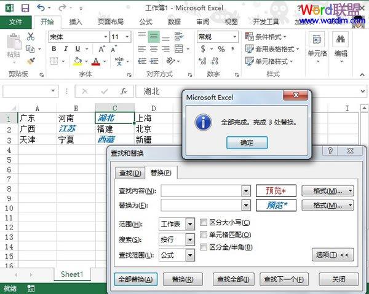
Task: Click the decrease decimal icon
Action: coord(215,61)
